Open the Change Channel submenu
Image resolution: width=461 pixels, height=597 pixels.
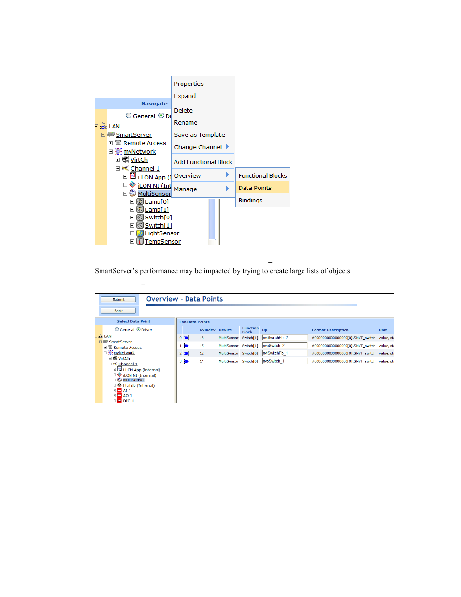[203, 147]
